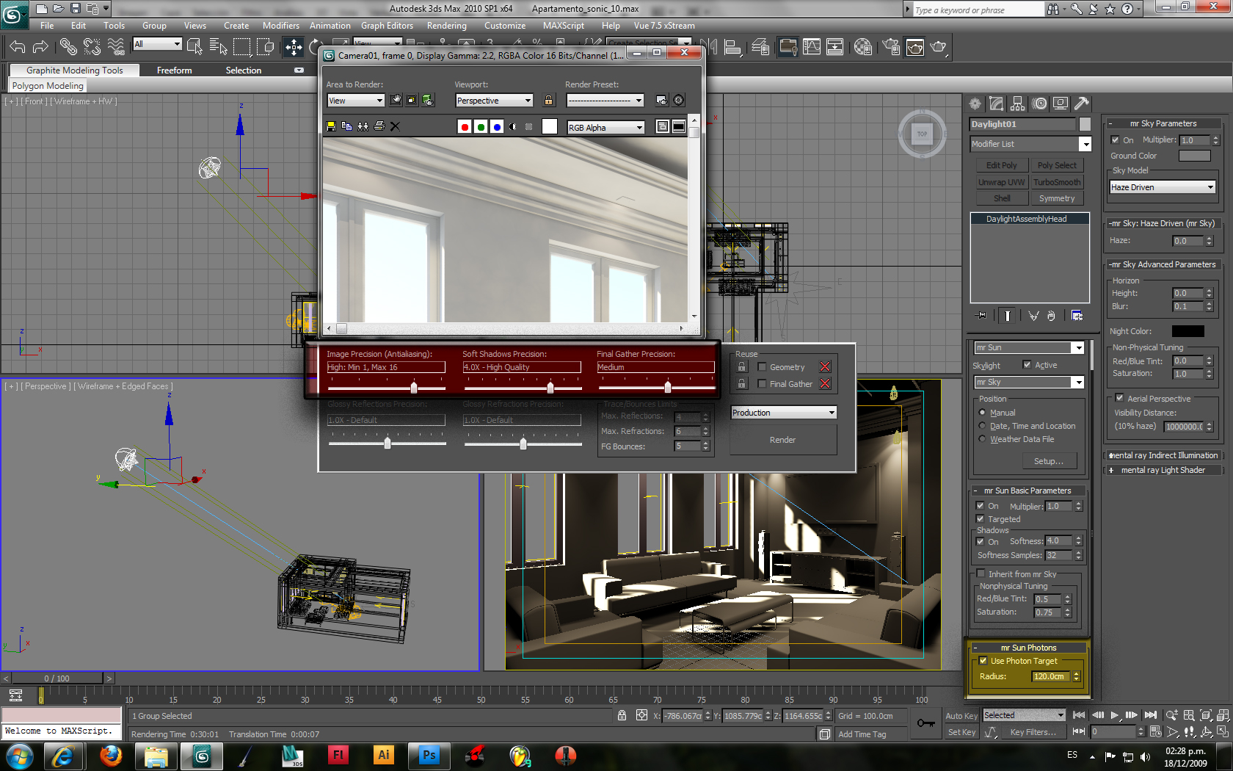The height and width of the screenshot is (771, 1233).
Task: Click the Setup... button
Action: point(1049,461)
